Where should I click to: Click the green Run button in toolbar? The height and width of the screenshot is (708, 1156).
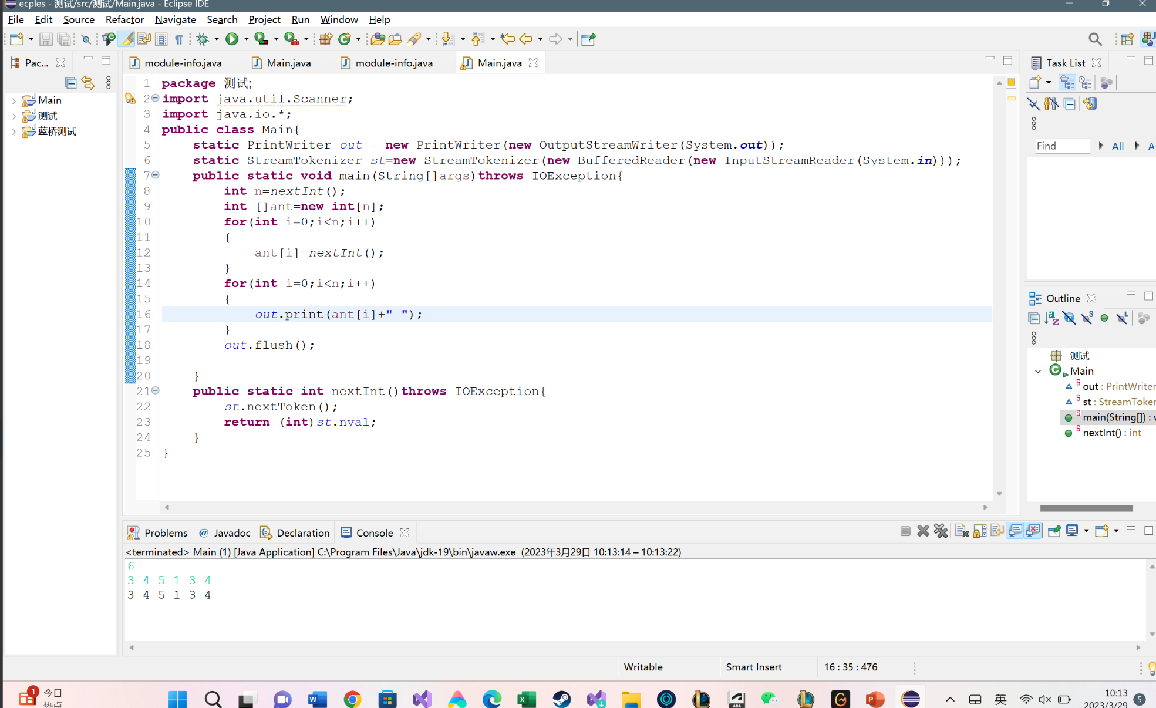point(232,39)
